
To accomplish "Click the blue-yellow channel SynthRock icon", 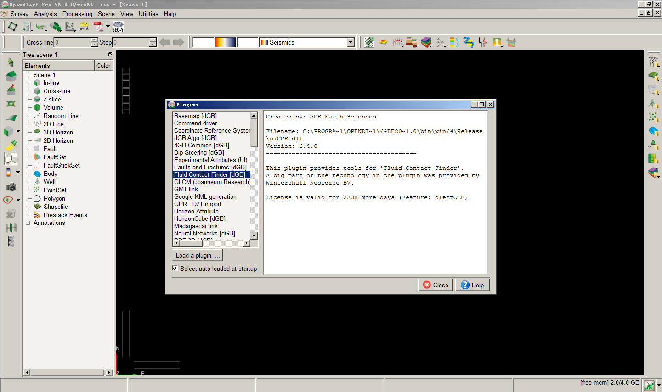I will [x=469, y=42].
